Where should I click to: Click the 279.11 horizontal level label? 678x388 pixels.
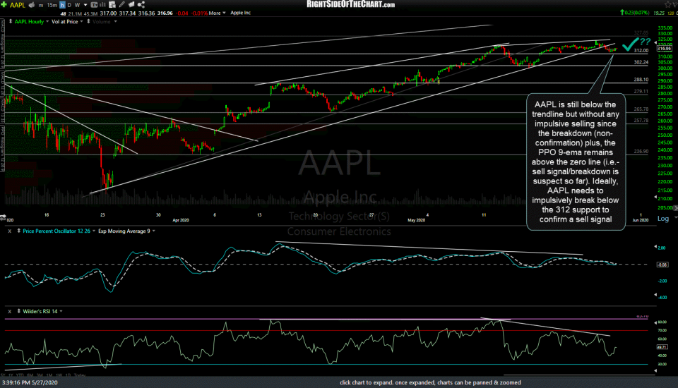[x=641, y=92]
